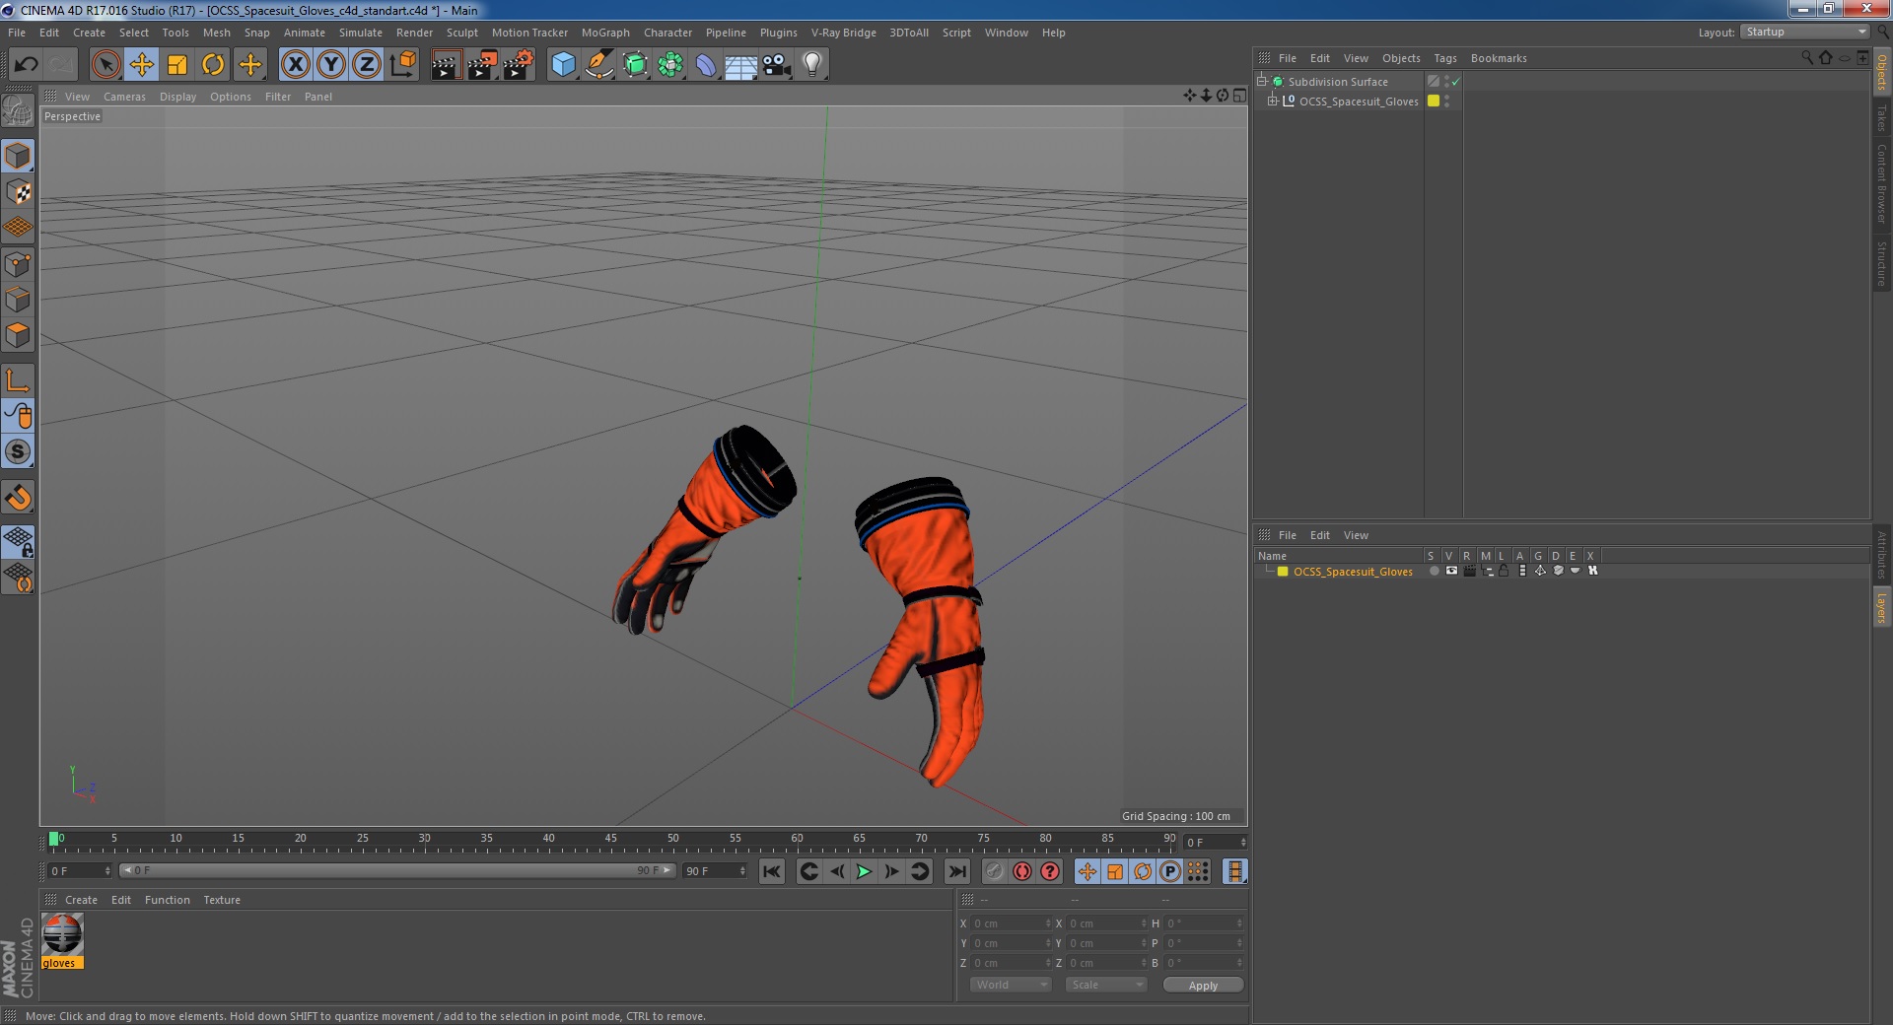Toggle Autokeying button
1893x1025 pixels.
click(1022, 871)
